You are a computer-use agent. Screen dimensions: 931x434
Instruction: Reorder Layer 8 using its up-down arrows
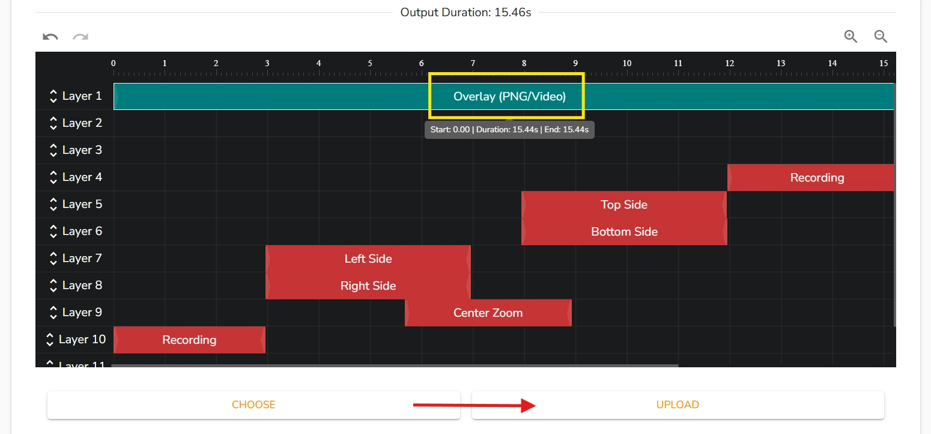[x=53, y=286]
